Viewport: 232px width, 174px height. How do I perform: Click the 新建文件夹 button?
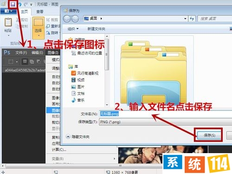pos(96,29)
